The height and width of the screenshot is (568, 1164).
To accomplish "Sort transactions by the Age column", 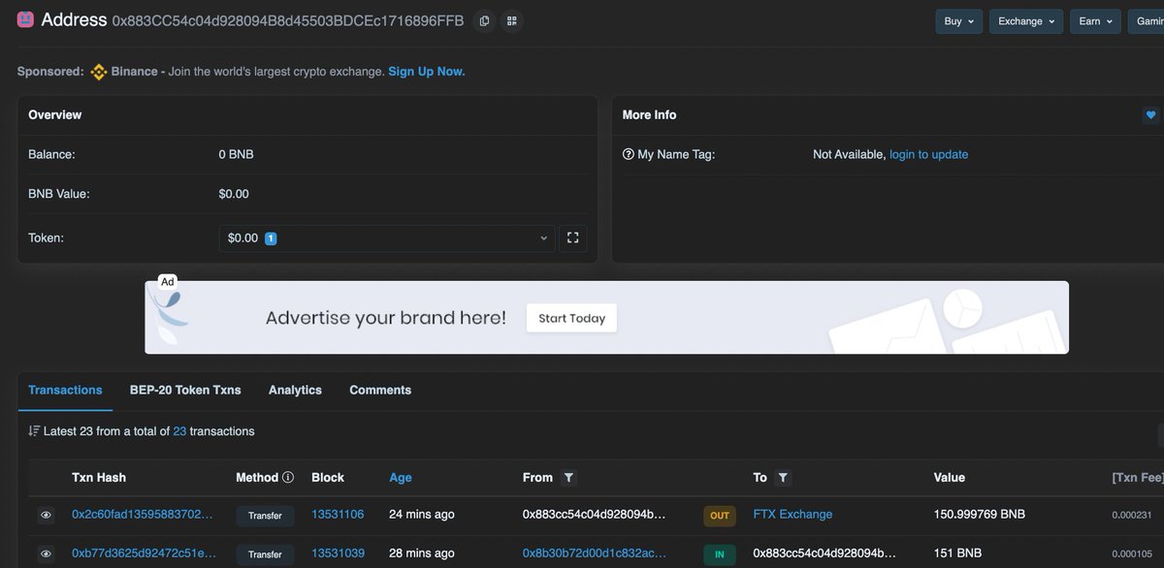I will 401,477.
